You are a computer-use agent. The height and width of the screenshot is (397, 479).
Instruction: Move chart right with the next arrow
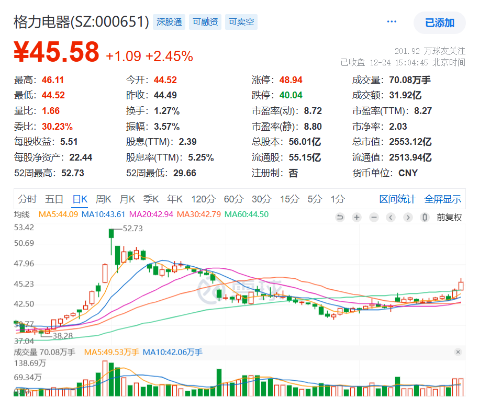[x=407, y=217]
